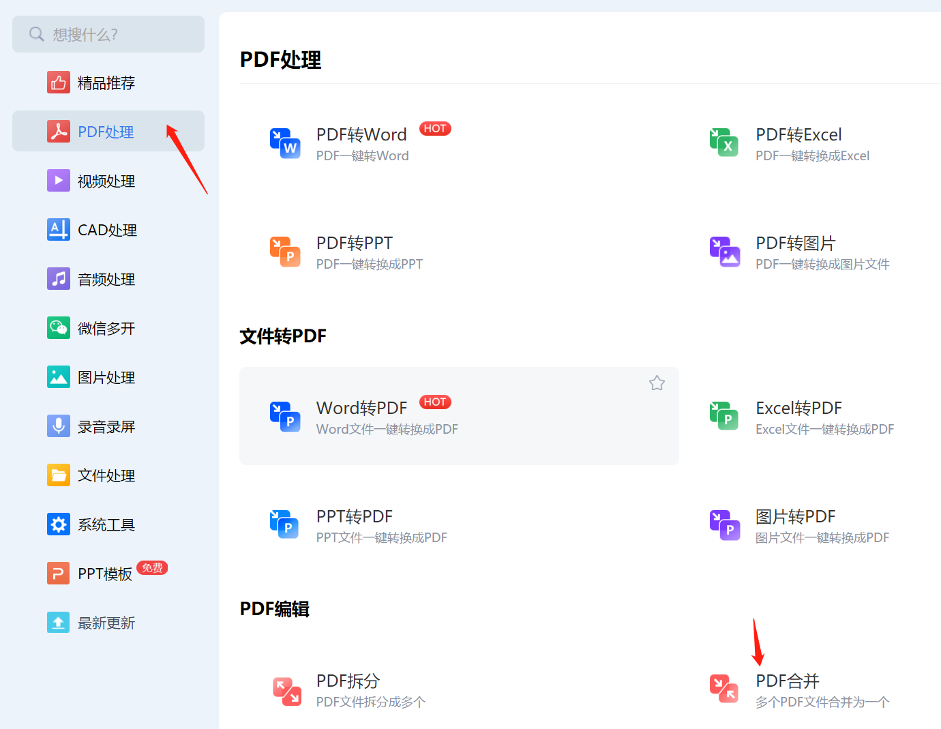Open 录音录屏 category
This screenshot has height=729, width=941.
pos(106,427)
